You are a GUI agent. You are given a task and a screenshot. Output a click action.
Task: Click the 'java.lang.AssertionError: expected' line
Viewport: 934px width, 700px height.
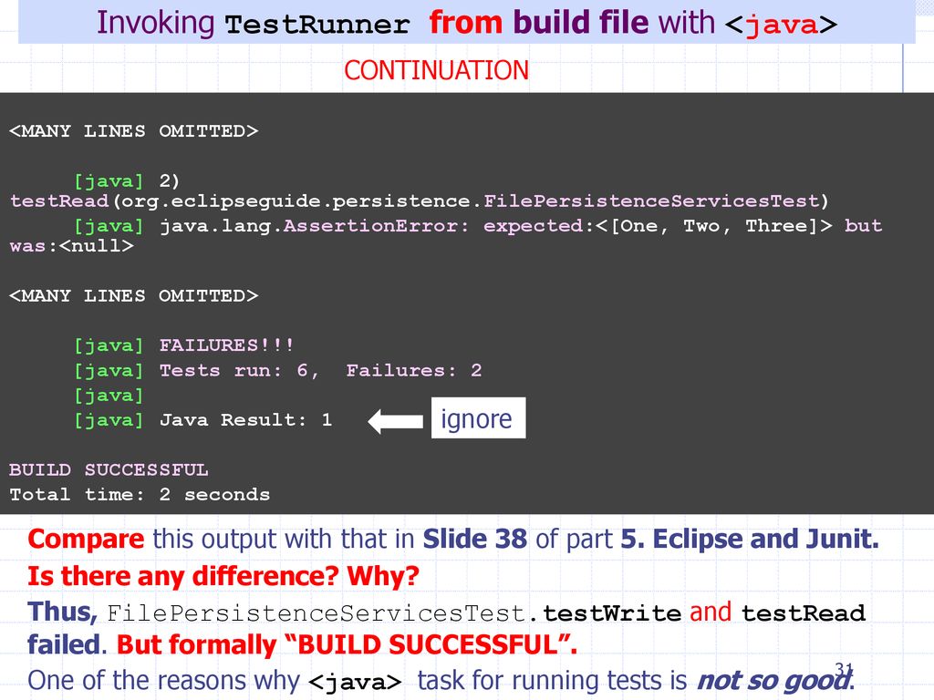pos(478,226)
